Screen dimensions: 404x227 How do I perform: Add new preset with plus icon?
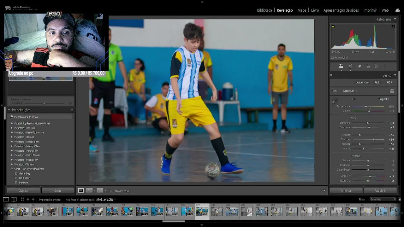pos(72,110)
